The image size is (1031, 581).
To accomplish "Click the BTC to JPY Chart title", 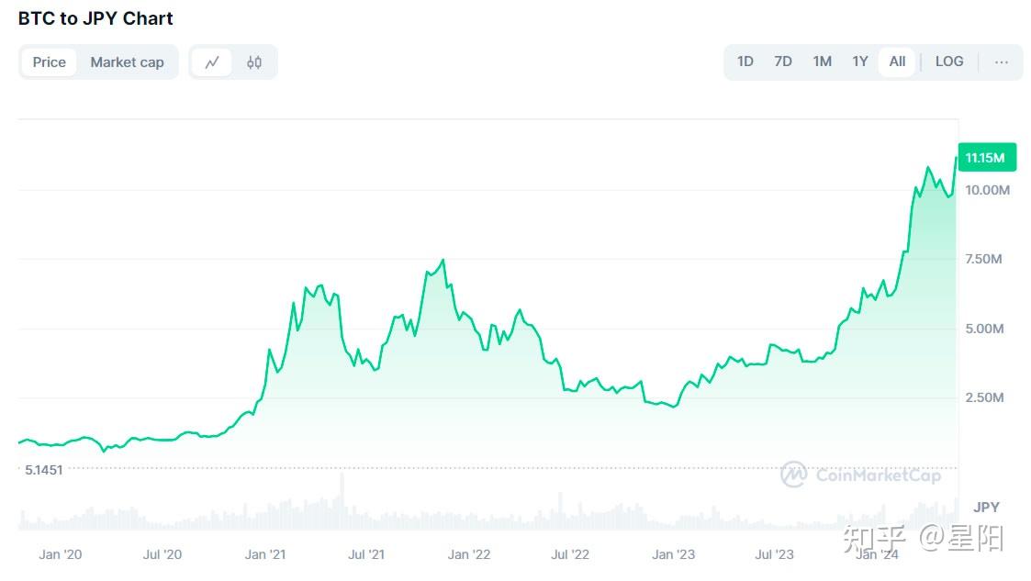I will pyautogui.click(x=95, y=17).
